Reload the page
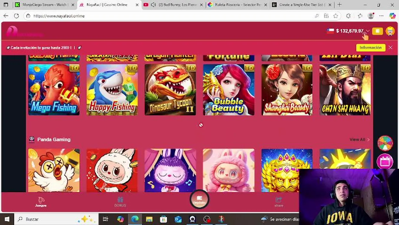Viewport: 399px width, 225px height. 16,16
